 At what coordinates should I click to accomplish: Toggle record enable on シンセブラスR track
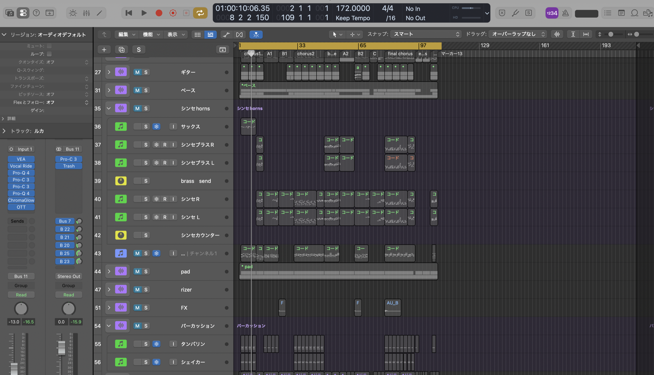(x=165, y=145)
